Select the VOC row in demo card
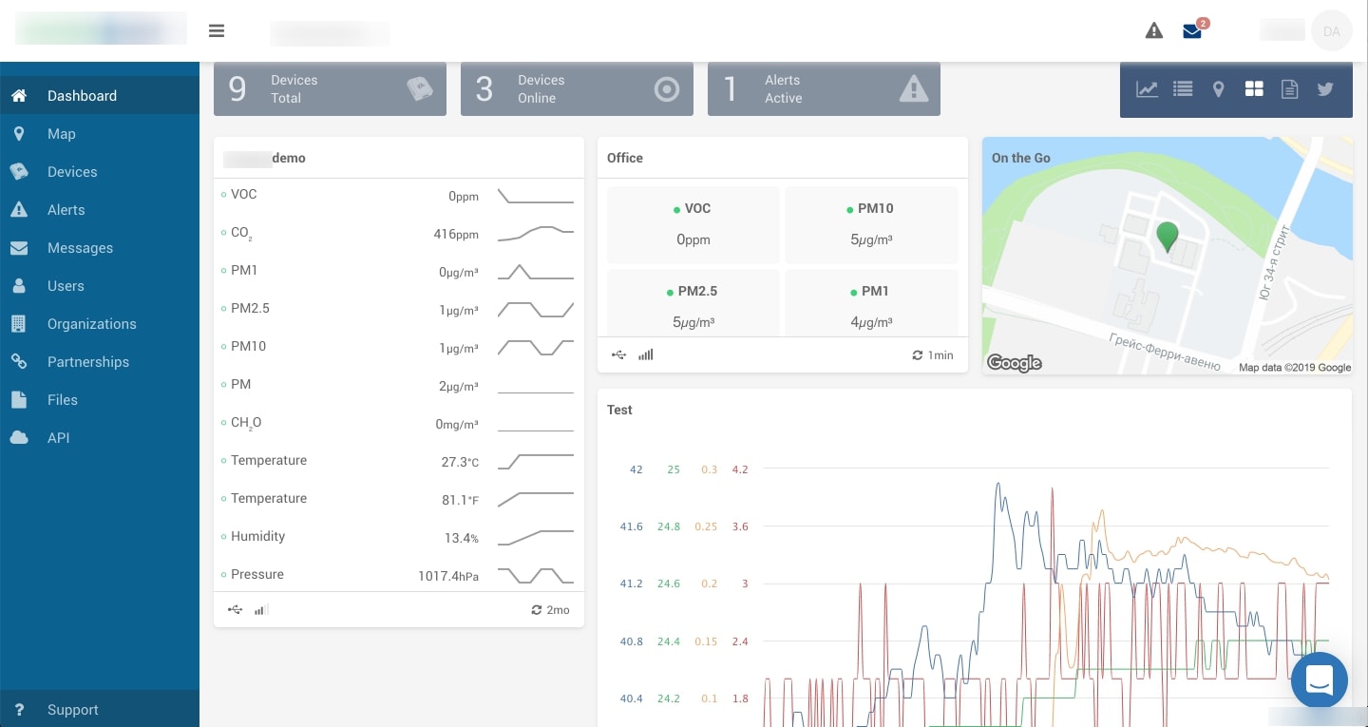Viewport: 1368px width, 727px height. [399, 195]
